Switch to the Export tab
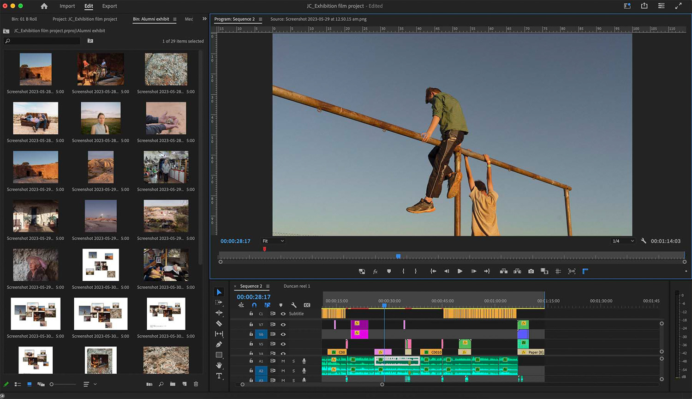Viewport: 692px width, 399px height. click(109, 6)
